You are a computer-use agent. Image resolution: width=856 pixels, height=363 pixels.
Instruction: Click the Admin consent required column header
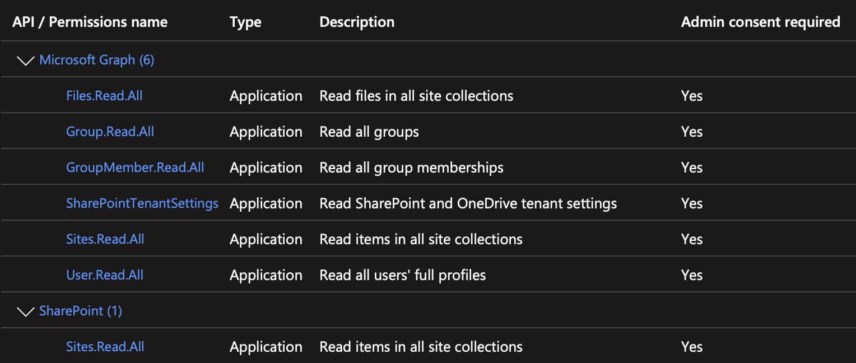760,22
